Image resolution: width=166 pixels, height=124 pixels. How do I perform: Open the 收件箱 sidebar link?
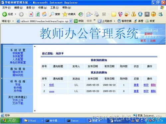tap(18, 88)
